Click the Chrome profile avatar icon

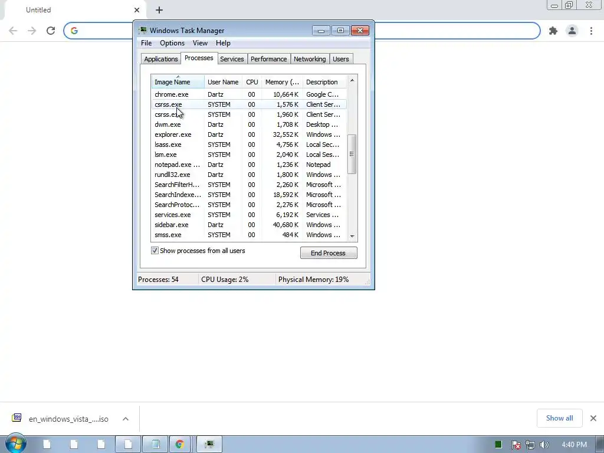pos(572,31)
